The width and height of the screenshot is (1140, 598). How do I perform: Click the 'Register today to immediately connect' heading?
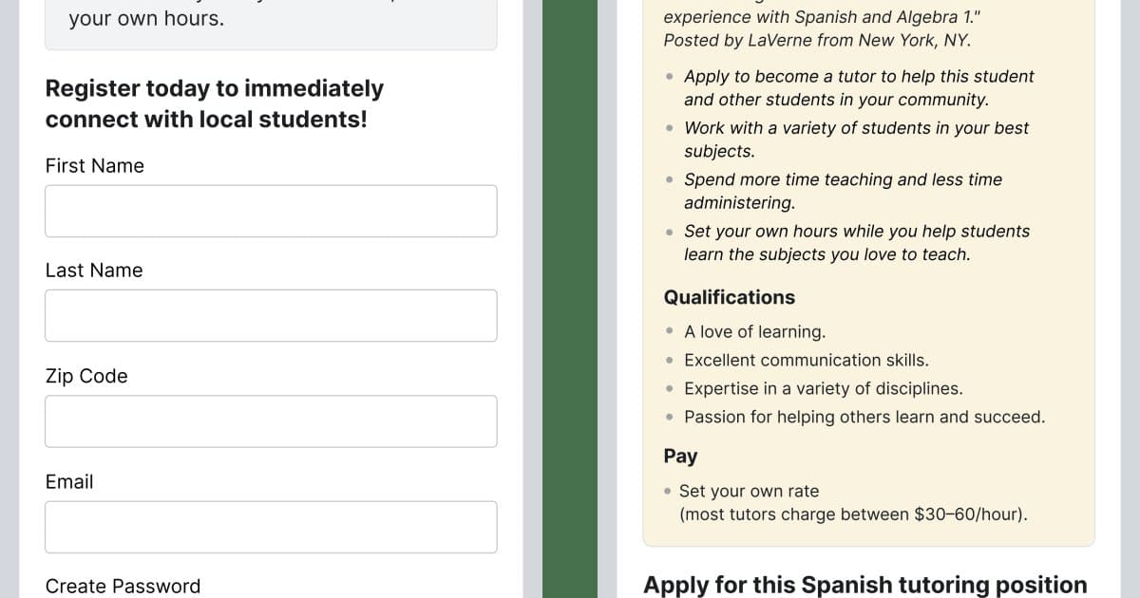click(x=215, y=104)
